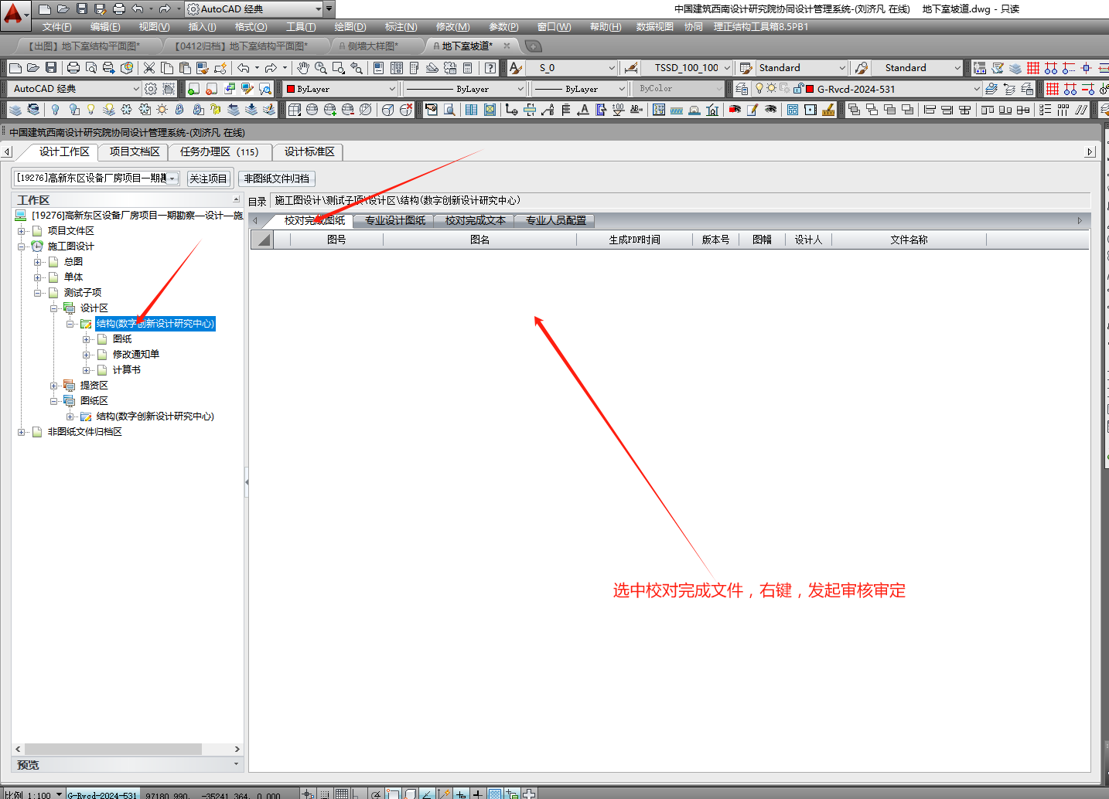Expand the 非图纸文件归档区 tree node

(21, 432)
